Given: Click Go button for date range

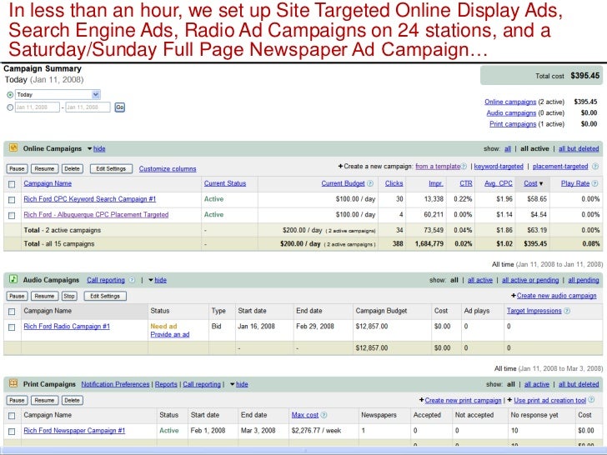Looking at the screenshot, I should (119, 107).
